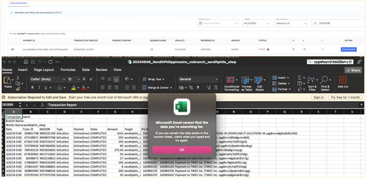This screenshot has width=366, height=178.
Task: Click the Share button in Excel
Action: (353, 70)
